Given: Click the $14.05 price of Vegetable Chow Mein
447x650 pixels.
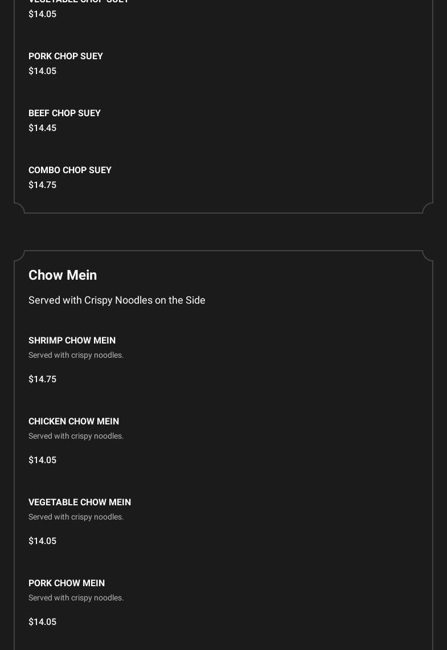Looking at the screenshot, I should pos(42,541).
